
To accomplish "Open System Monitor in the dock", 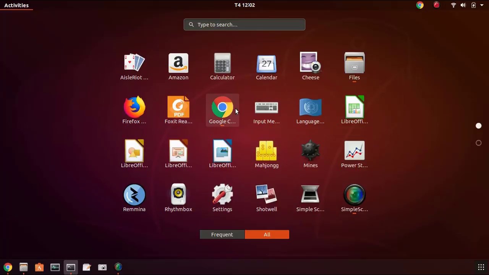I will click(55, 267).
